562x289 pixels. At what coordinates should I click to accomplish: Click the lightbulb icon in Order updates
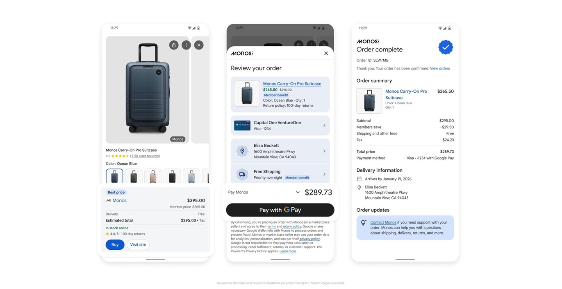pos(363,223)
